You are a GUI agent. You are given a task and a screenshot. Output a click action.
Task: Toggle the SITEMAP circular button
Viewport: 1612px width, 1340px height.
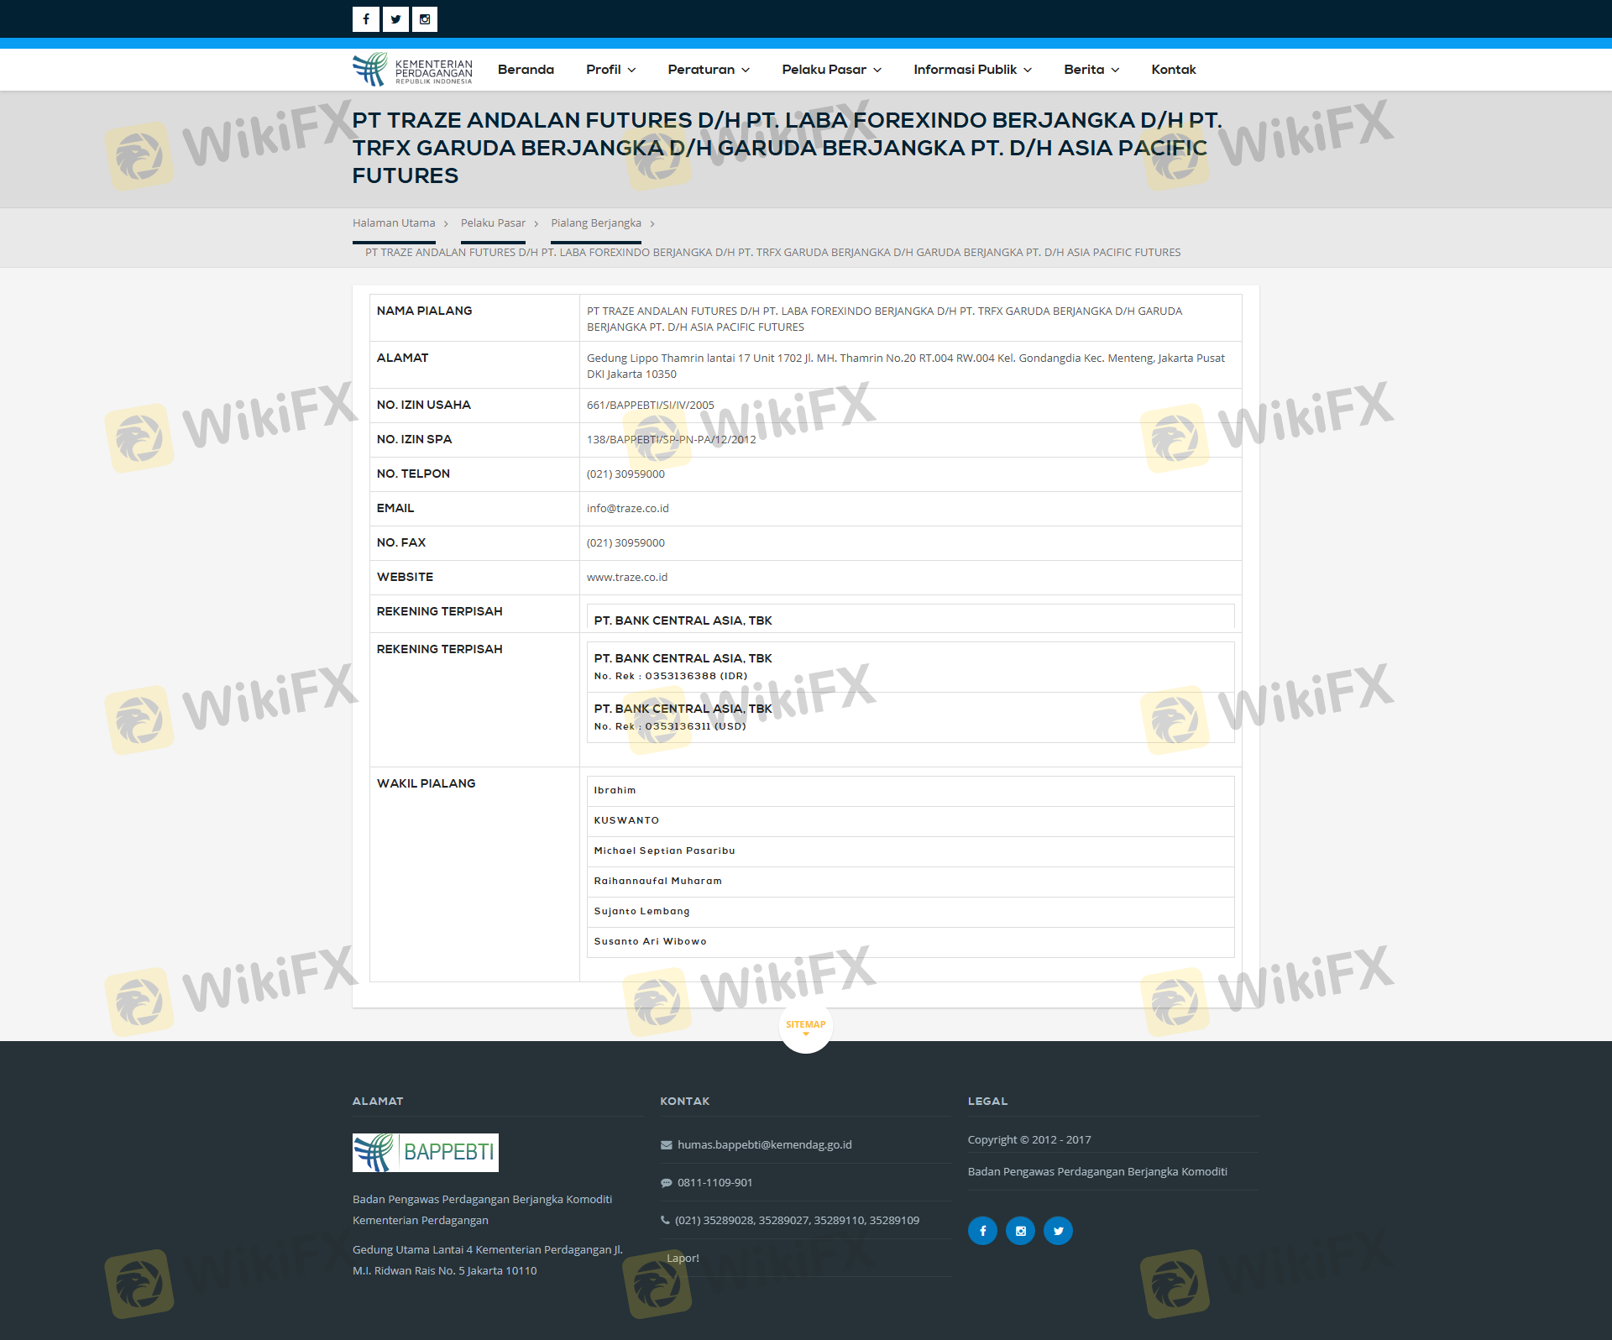[805, 1026]
